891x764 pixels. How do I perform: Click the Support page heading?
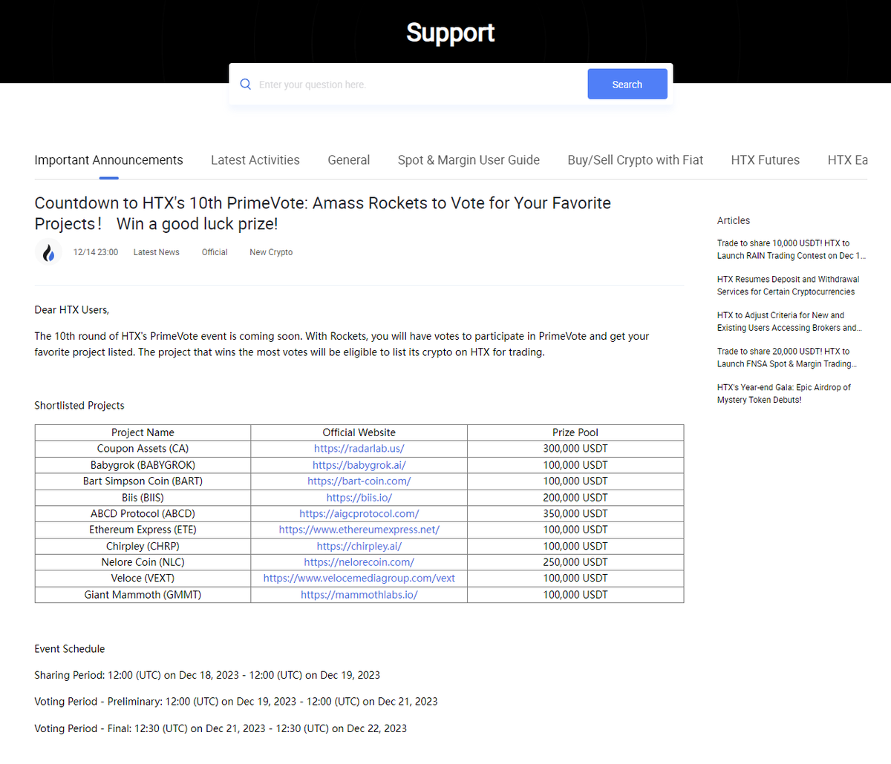[x=451, y=33]
